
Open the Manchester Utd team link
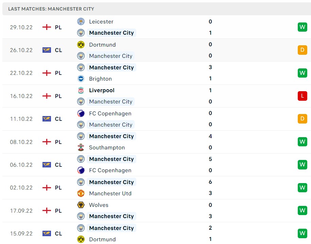click(x=110, y=193)
